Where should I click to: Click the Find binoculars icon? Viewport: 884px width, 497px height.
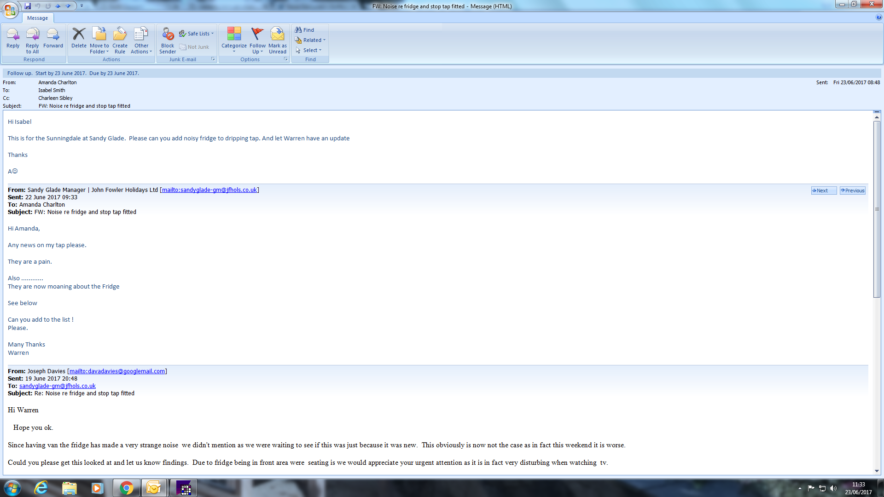coord(298,30)
